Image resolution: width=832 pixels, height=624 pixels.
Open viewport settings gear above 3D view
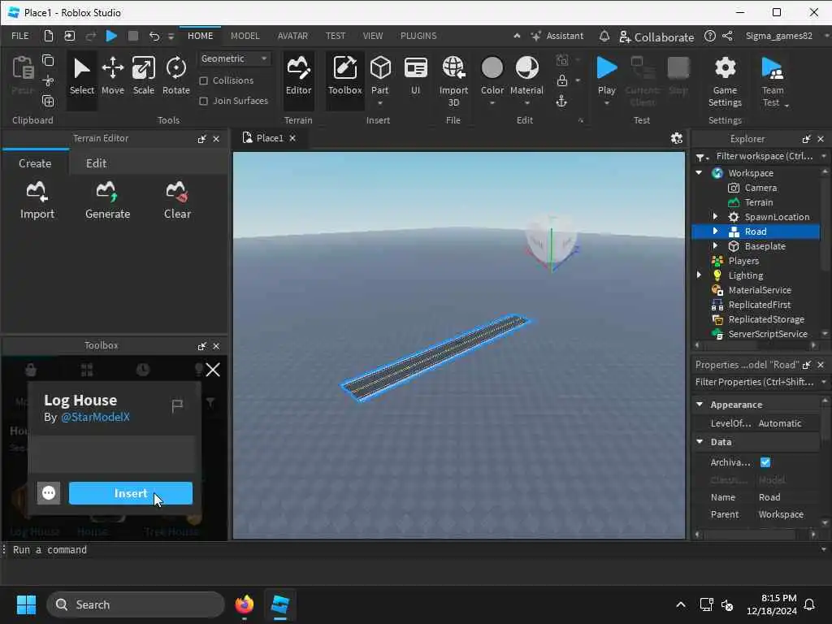point(676,138)
